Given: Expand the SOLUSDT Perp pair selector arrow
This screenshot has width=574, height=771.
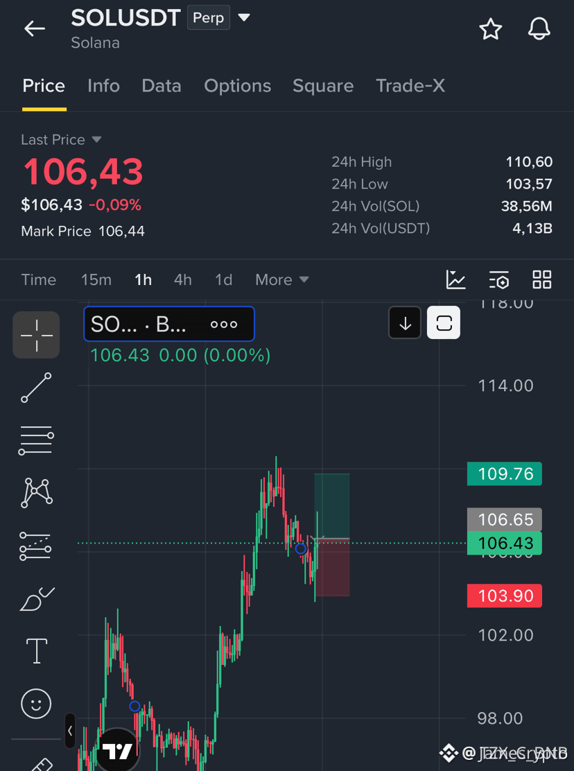Looking at the screenshot, I should [x=244, y=18].
